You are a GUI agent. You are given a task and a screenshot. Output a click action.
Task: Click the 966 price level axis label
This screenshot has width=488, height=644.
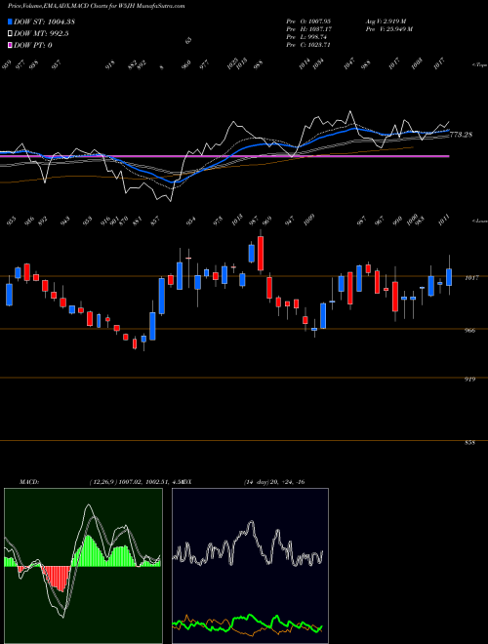(470, 330)
